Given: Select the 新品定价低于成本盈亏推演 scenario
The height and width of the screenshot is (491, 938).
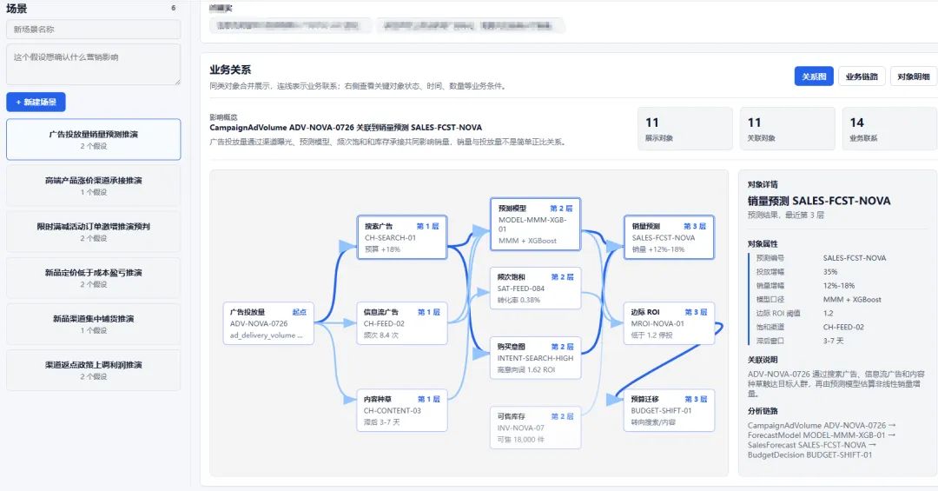Looking at the screenshot, I should click(93, 278).
